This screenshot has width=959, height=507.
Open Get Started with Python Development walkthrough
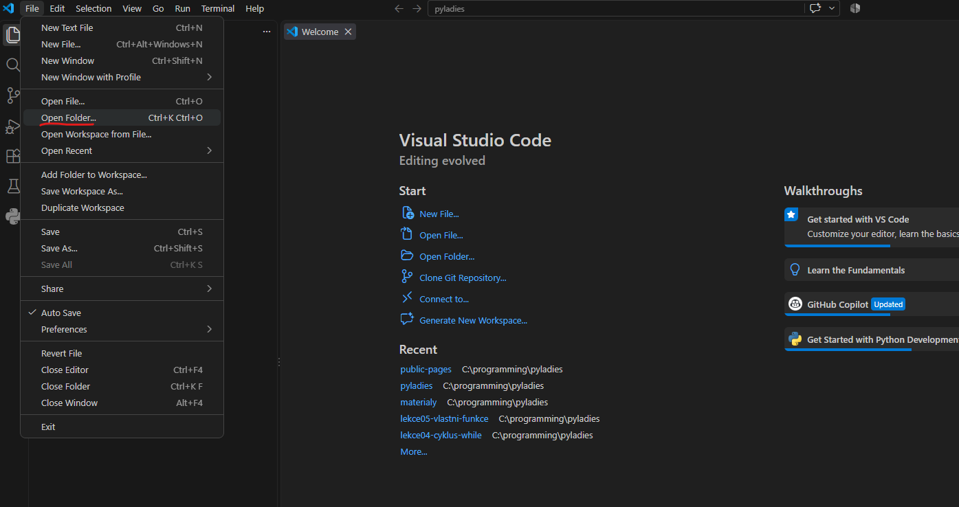[872, 339]
